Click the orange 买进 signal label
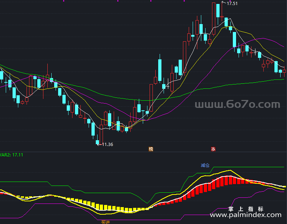Image resolution: width=287 pixels, height=224 pixels. tap(105, 222)
